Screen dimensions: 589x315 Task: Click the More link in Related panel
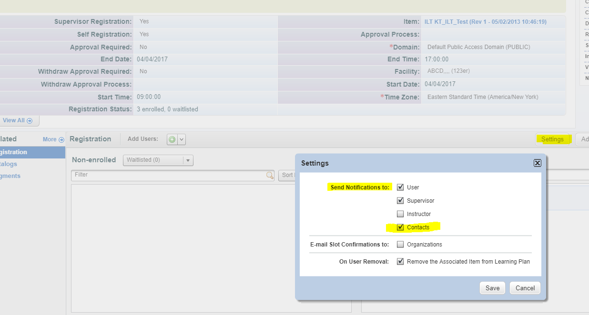click(x=50, y=139)
